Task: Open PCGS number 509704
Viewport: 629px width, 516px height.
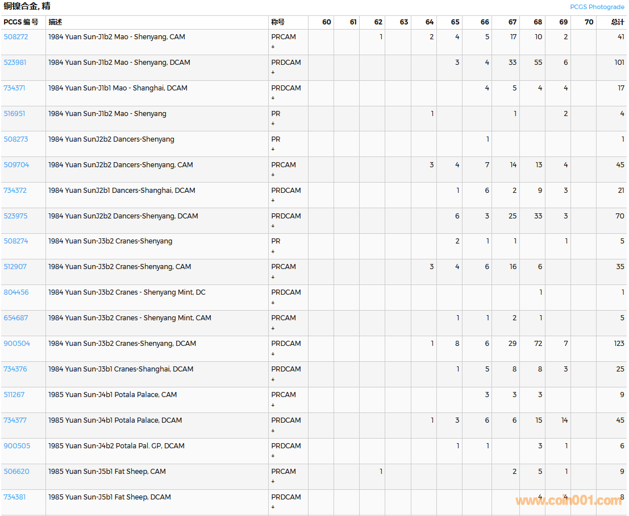Action: point(16,165)
